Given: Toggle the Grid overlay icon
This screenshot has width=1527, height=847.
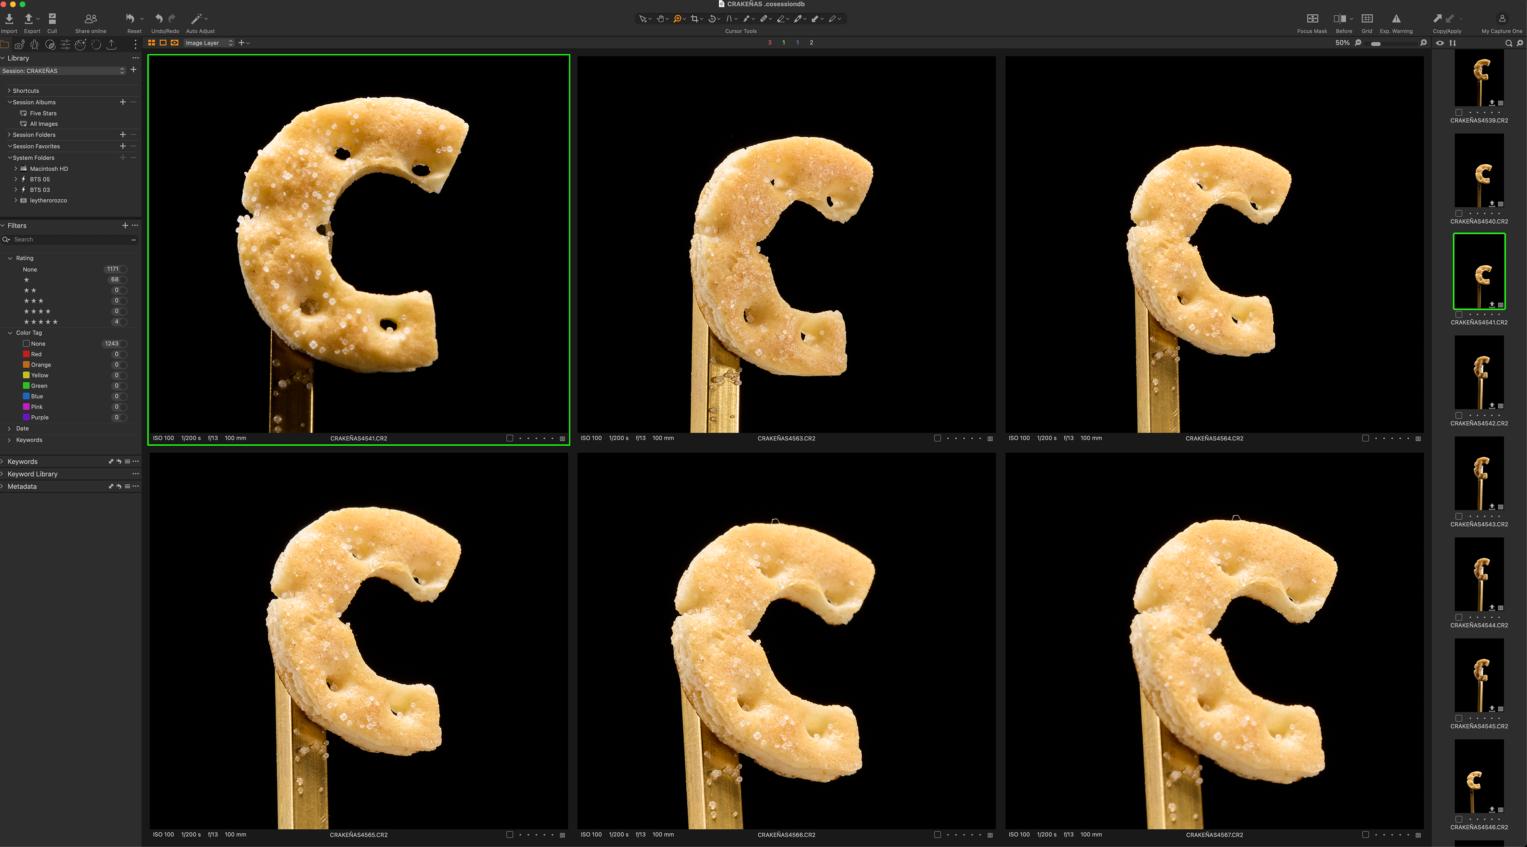Looking at the screenshot, I should coord(1367,19).
